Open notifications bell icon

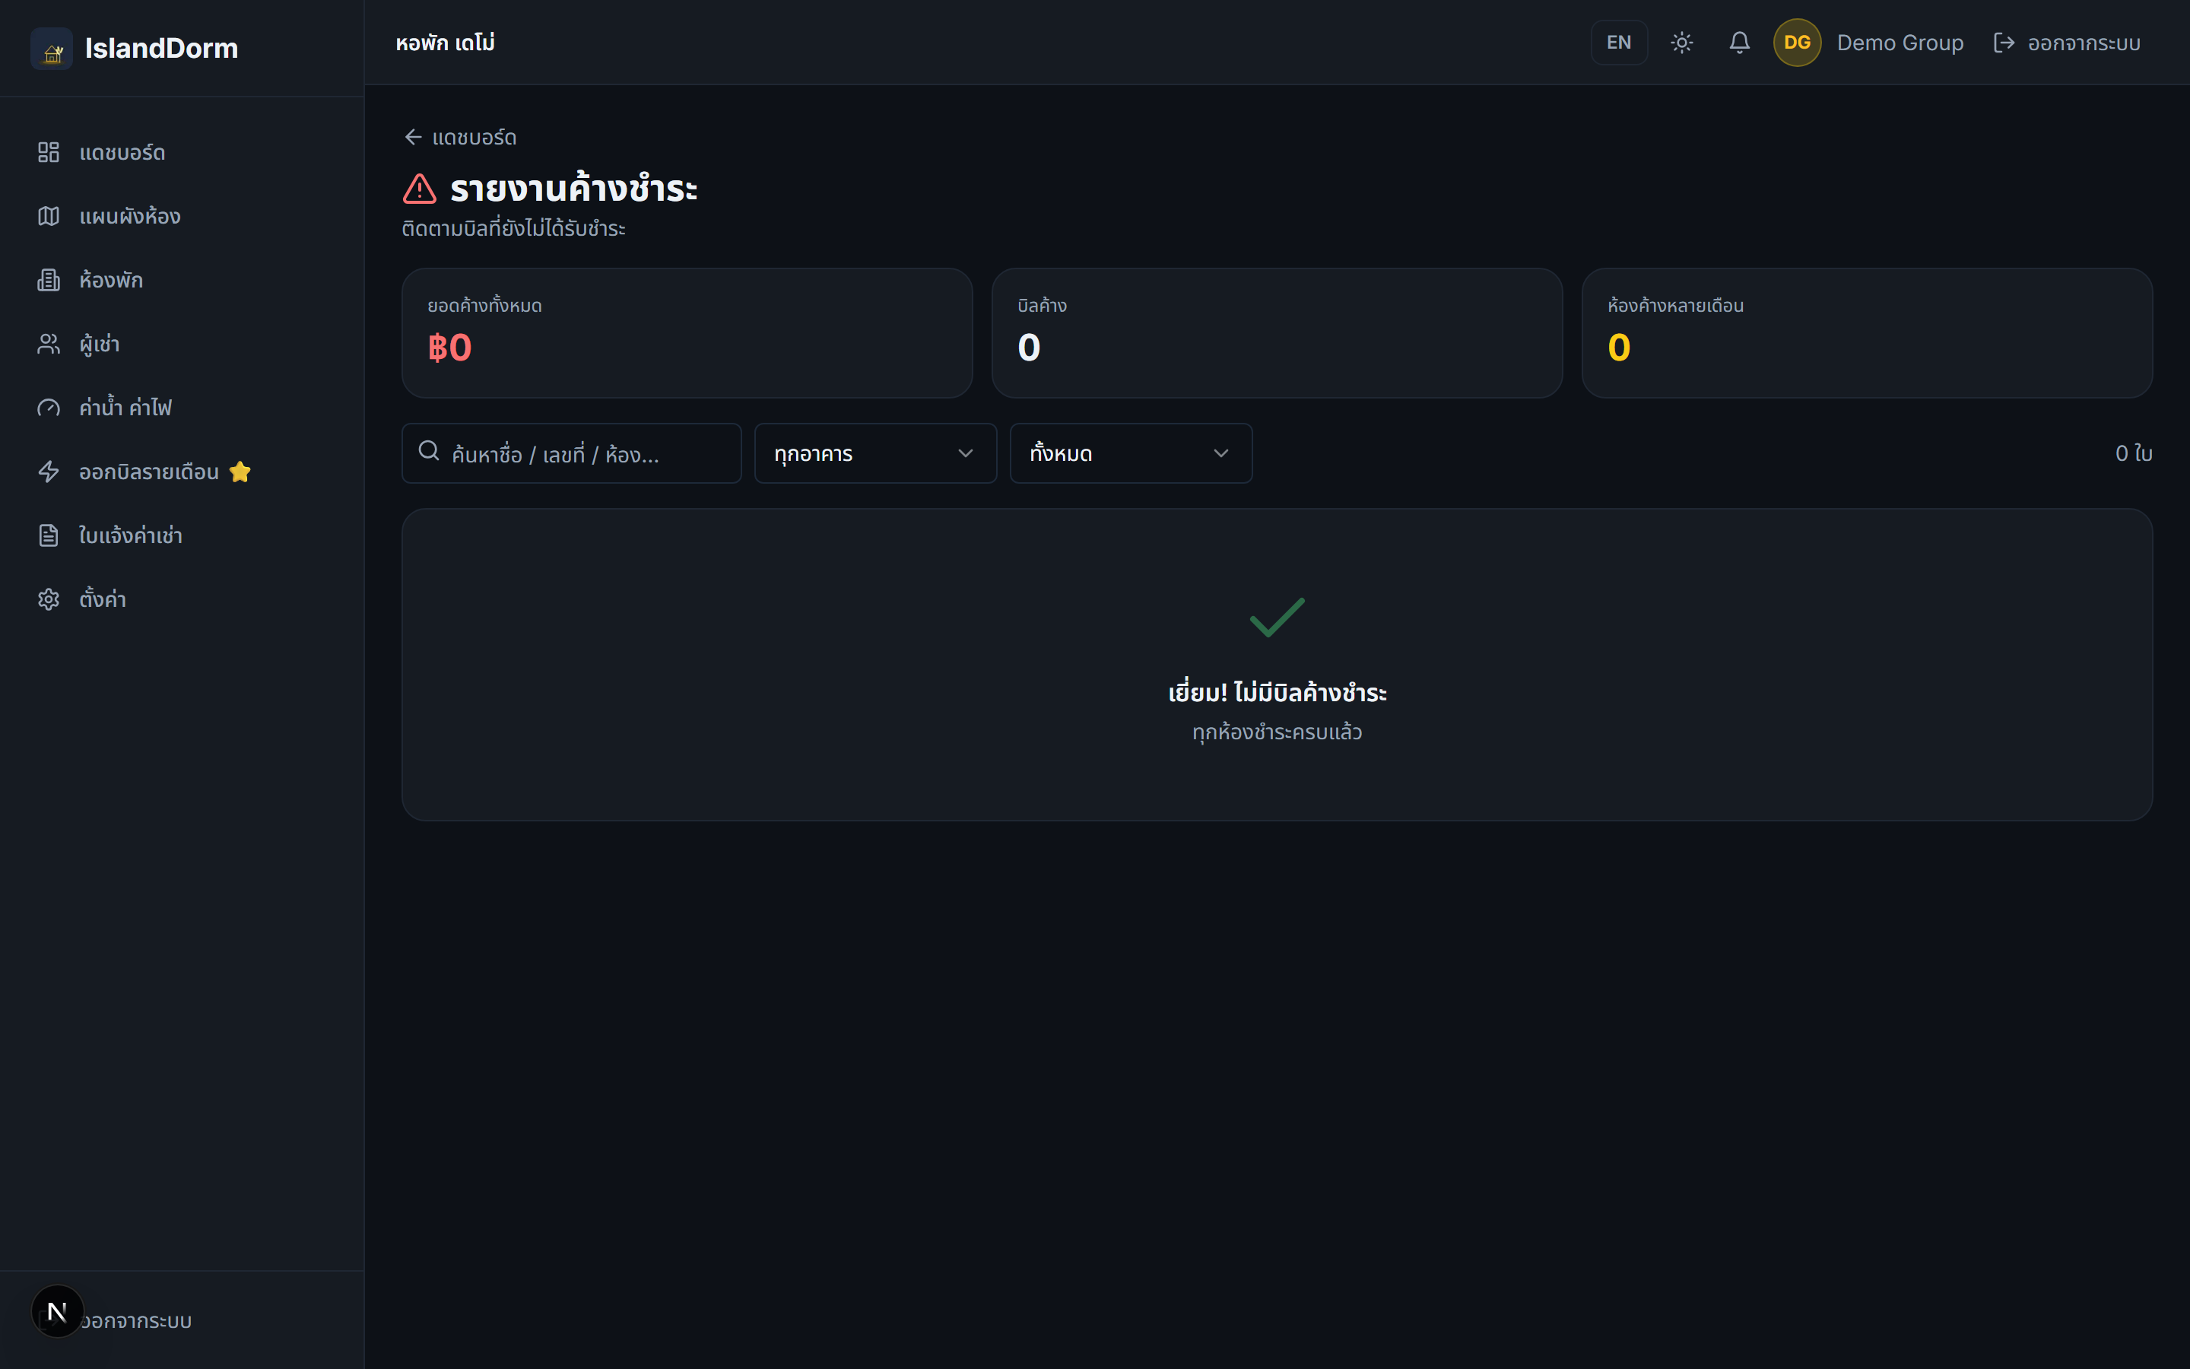pyautogui.click(x=1739, y=43)
